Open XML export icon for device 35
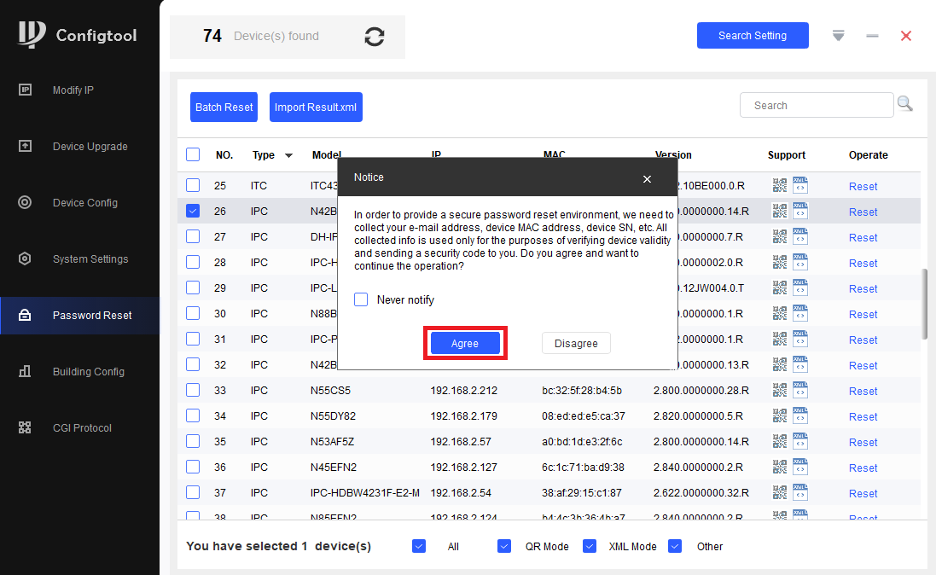 (799, 441)
